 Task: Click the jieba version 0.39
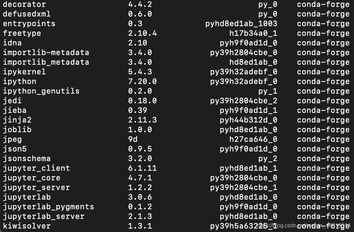137,110
